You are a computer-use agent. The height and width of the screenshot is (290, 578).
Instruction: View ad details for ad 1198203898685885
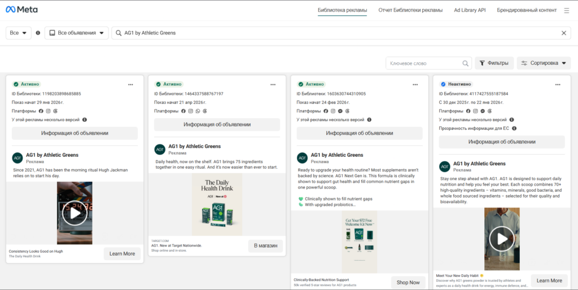(x=75, y=133)
